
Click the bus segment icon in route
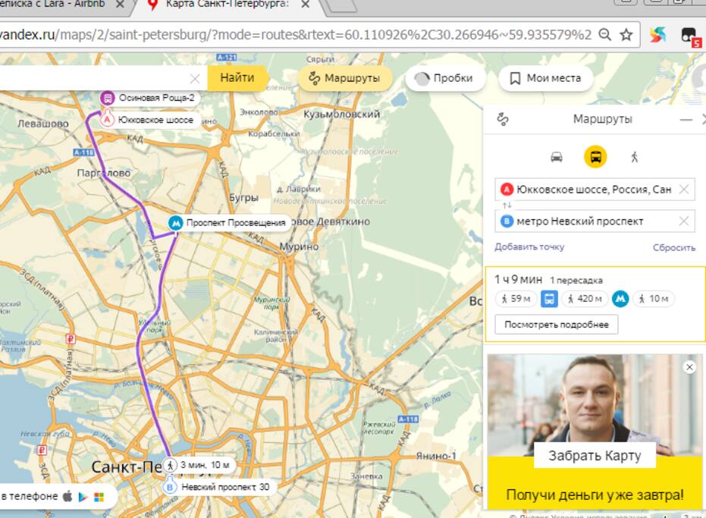tap(549, 299)
